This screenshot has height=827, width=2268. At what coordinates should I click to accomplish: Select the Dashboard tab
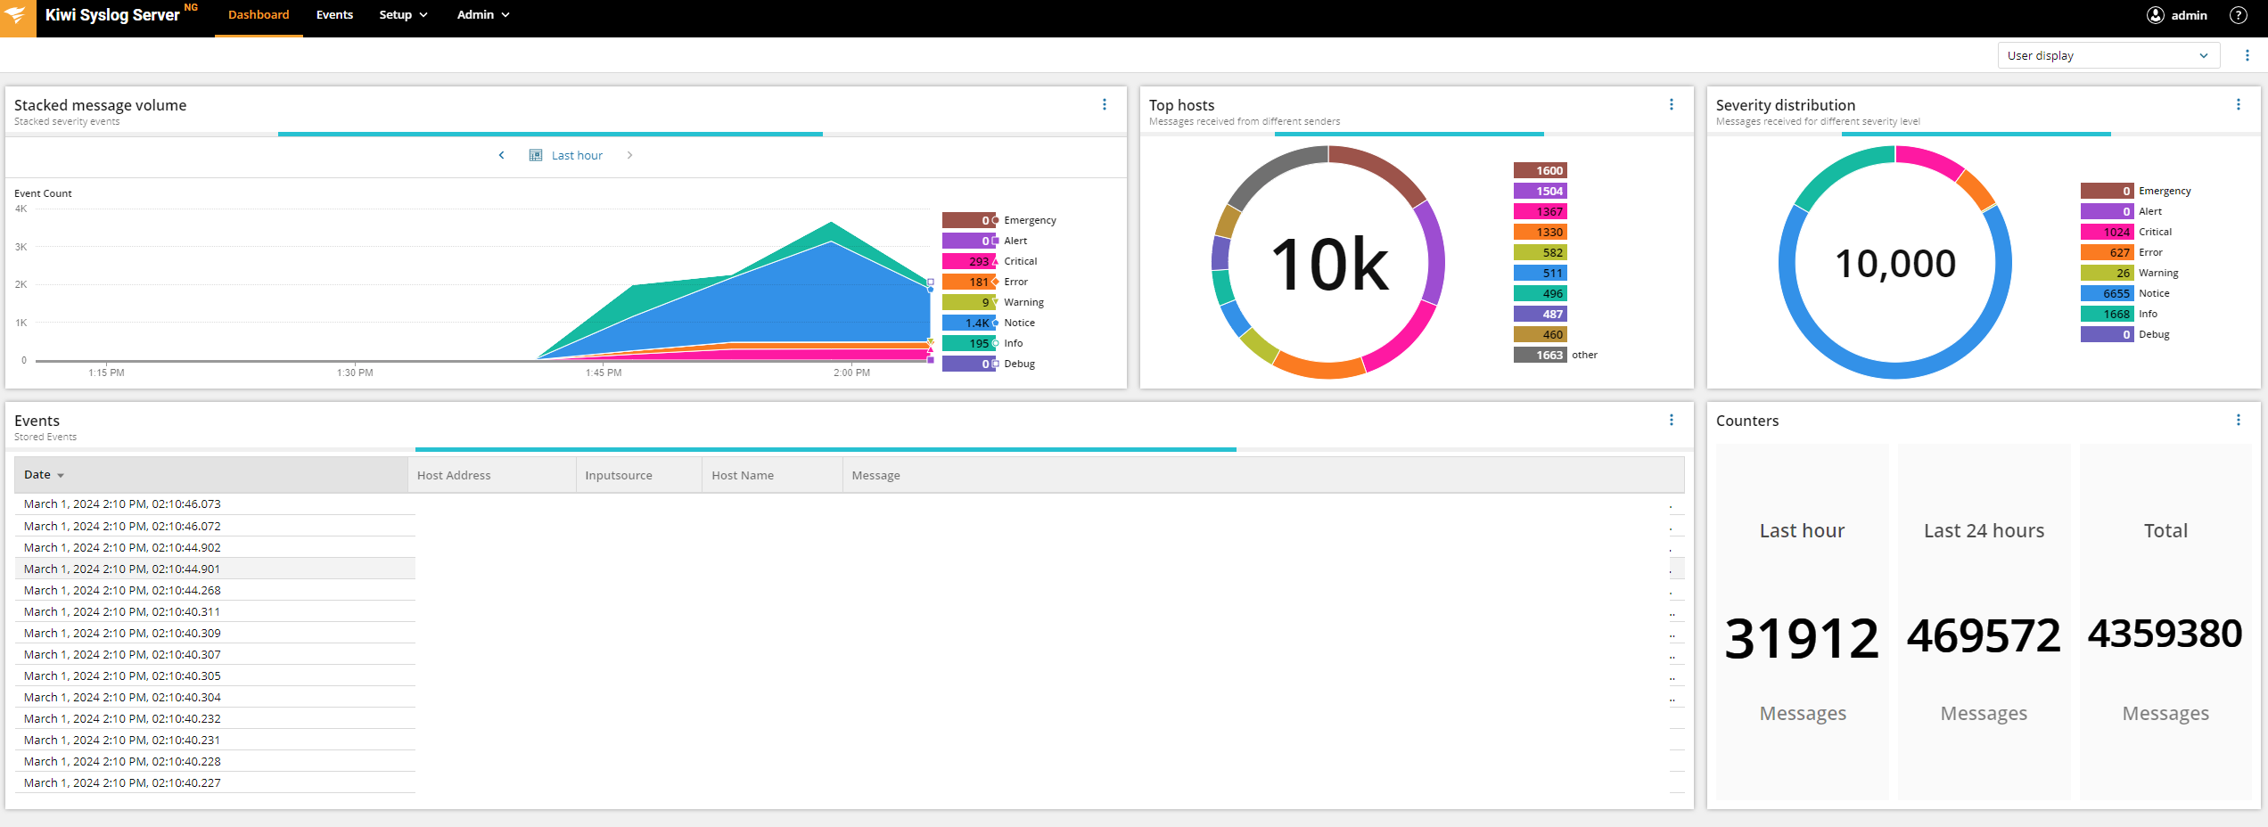pyautogui.click(x=259, y=15)
